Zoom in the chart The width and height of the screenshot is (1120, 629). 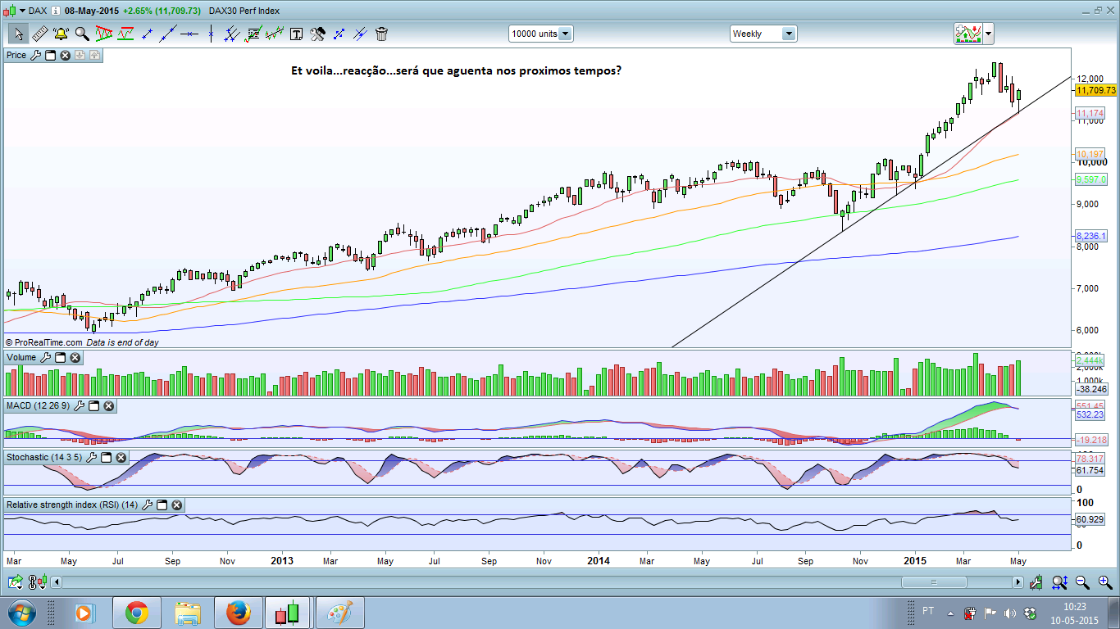1104,582
